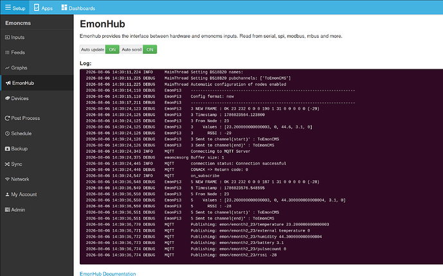Click the My Account user icon
443x276 pixels.
click(x=7, y=194)
